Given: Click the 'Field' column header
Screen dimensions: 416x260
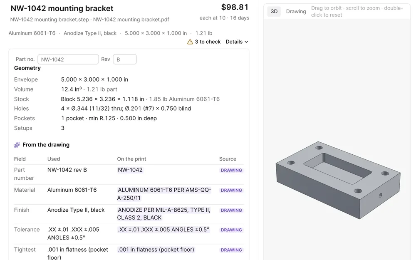Looking at the screenshot, I should click(x=20, y=159).
